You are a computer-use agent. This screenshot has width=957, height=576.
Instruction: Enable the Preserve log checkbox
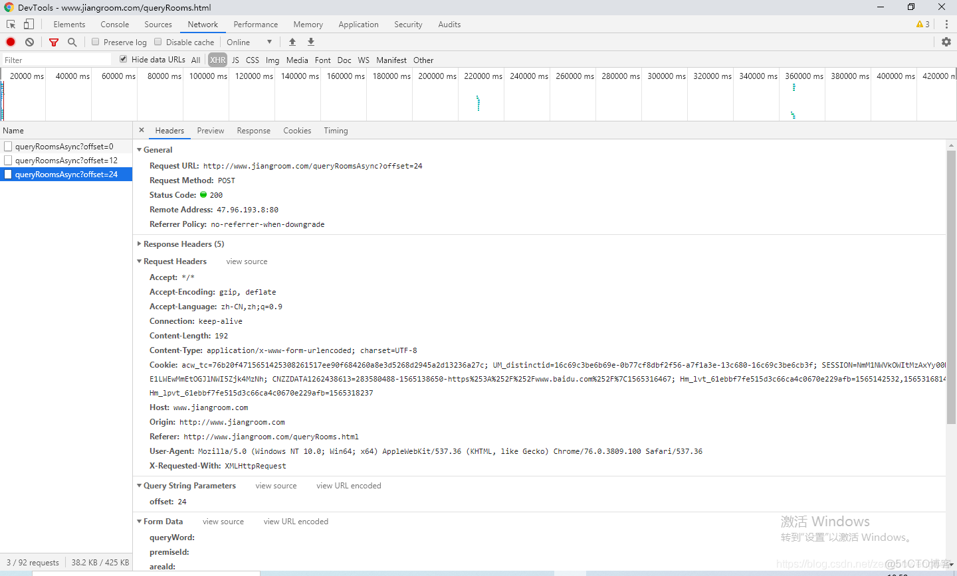(96, 42)
